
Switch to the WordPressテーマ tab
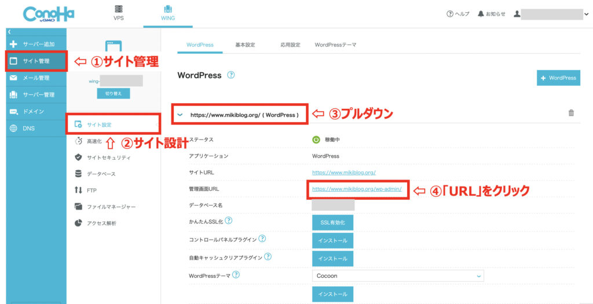point(335,45)
